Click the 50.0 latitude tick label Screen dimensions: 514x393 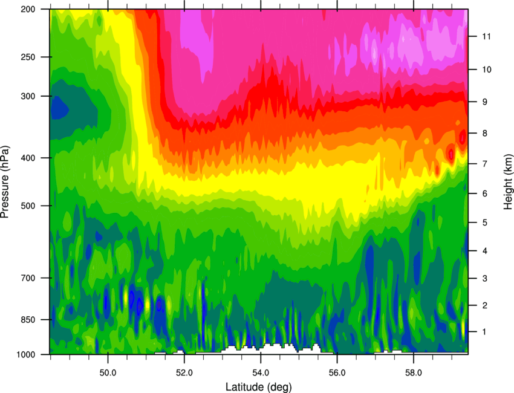[108, 373]
